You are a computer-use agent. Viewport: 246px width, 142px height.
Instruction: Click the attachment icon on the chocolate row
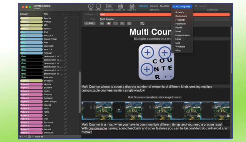click(x=65, y=133)
